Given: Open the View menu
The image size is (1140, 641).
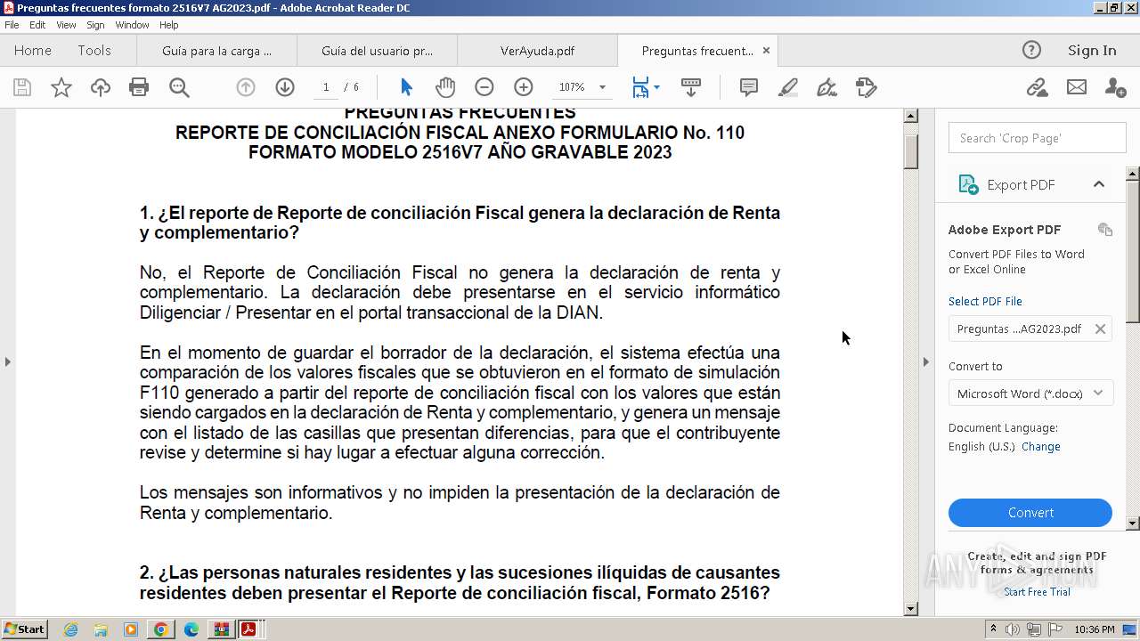Looking at the screenshot, I should [66, 25].
